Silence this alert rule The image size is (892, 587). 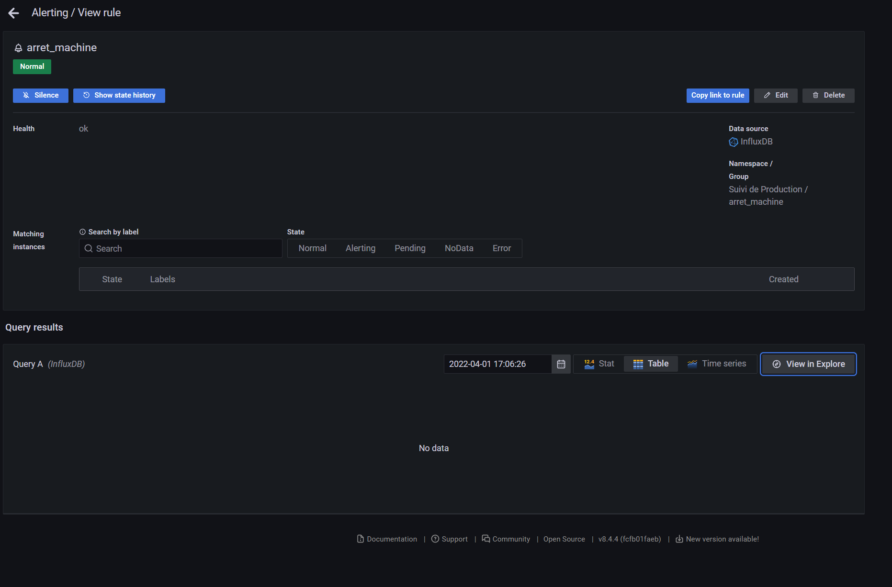coord(41,95)
